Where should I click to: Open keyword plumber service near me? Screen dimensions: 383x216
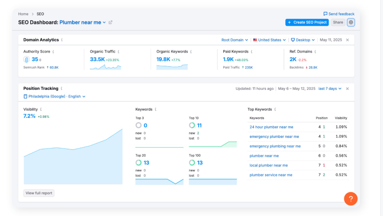coord(271,175)
